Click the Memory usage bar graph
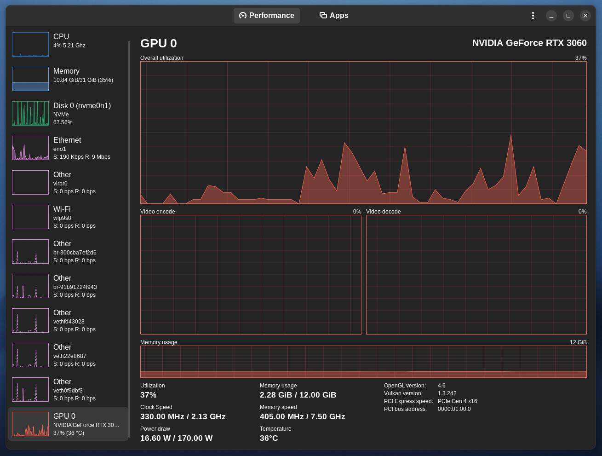This screenshot has height=456, width=602. [x=363, y=362]
